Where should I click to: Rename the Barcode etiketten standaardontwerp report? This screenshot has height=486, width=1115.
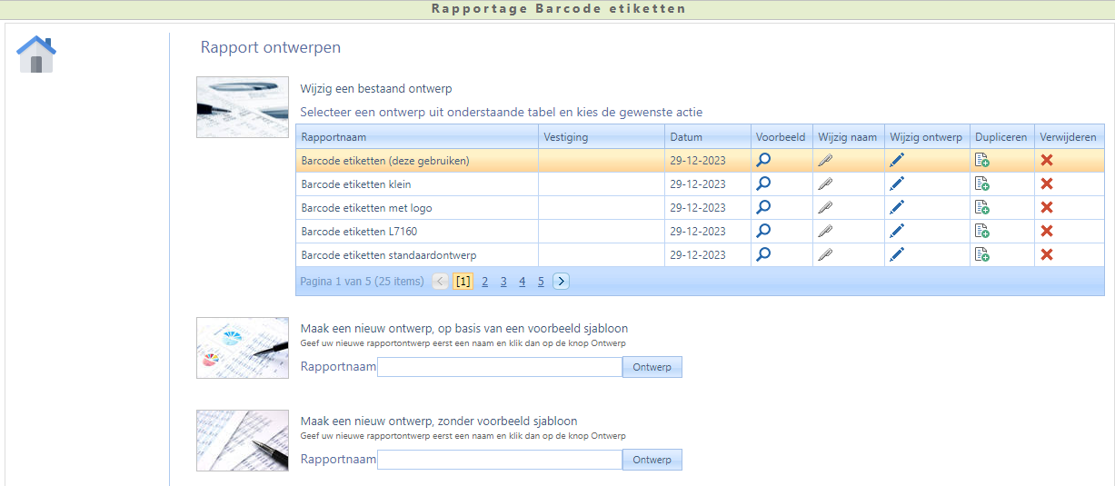point(825,254)
